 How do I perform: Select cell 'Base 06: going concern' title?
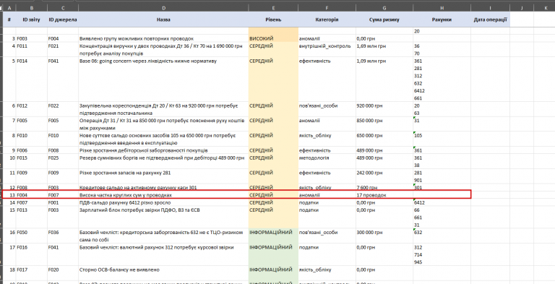coord(163,79)
